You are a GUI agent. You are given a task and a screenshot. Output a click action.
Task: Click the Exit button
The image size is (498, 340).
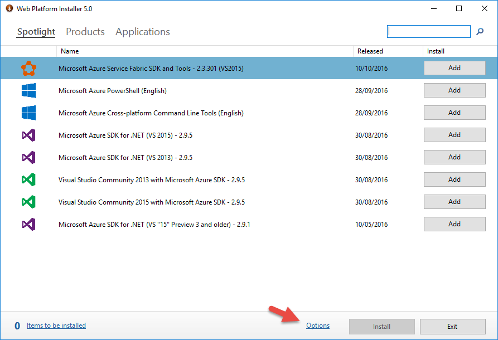[x=453, y=327]
